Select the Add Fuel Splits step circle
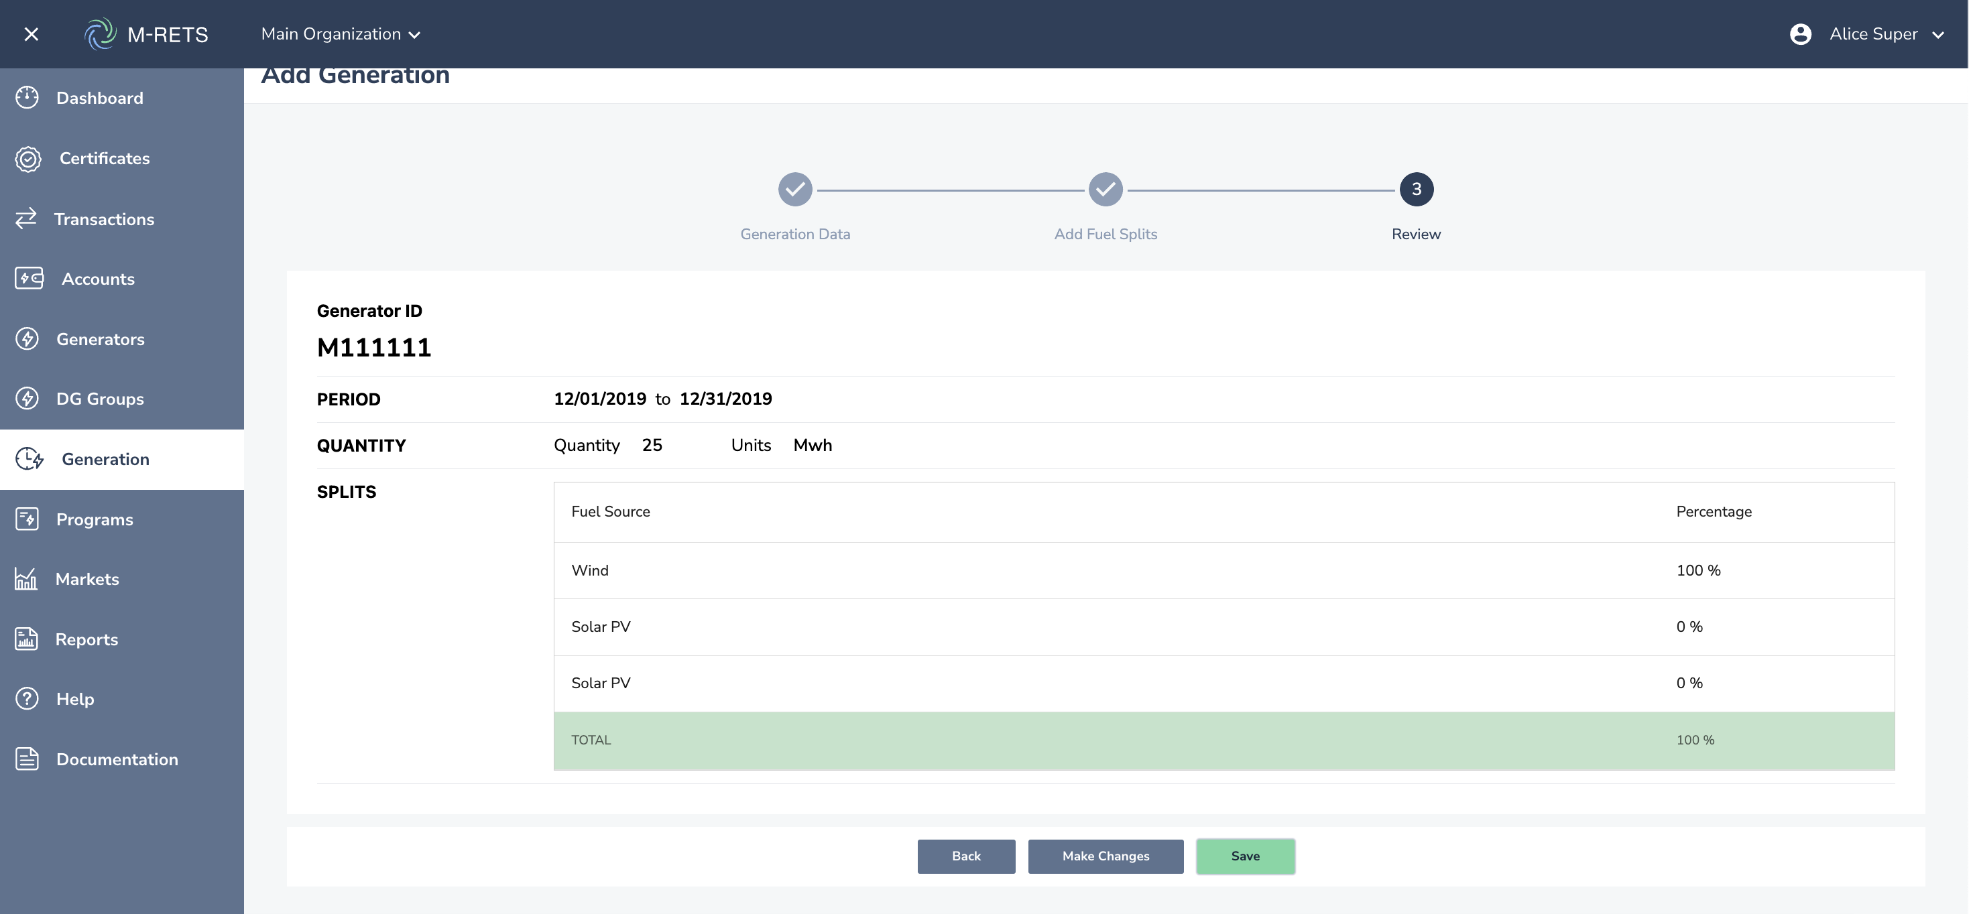 [1105, 189]
